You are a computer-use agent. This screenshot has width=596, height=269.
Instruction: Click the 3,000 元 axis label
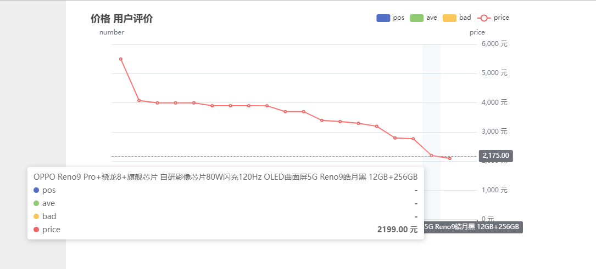[494, 131]
